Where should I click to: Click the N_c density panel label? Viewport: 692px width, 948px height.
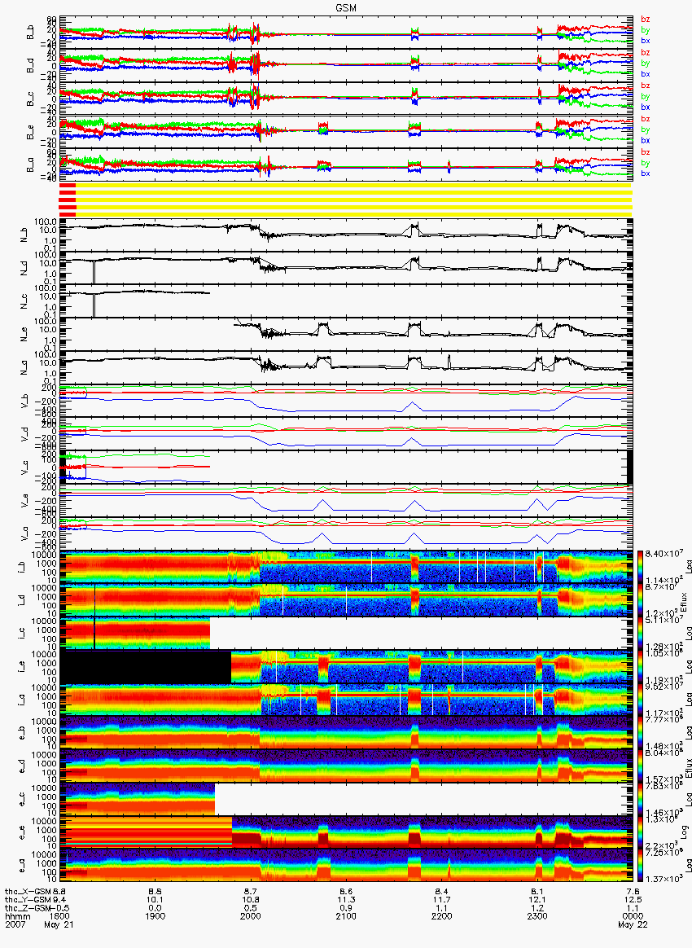pos(24,301)
